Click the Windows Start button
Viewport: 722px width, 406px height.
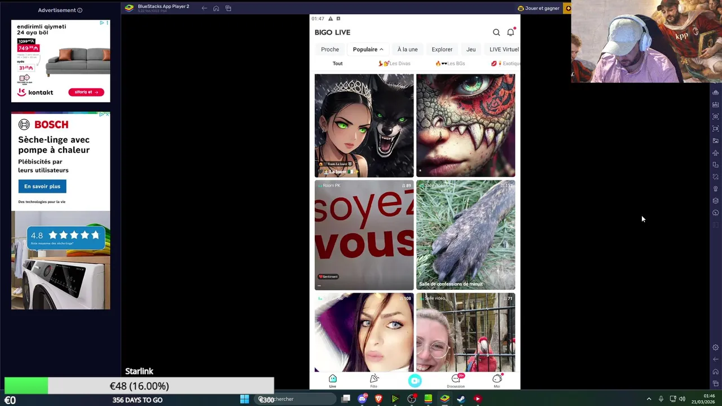(244, 399)
